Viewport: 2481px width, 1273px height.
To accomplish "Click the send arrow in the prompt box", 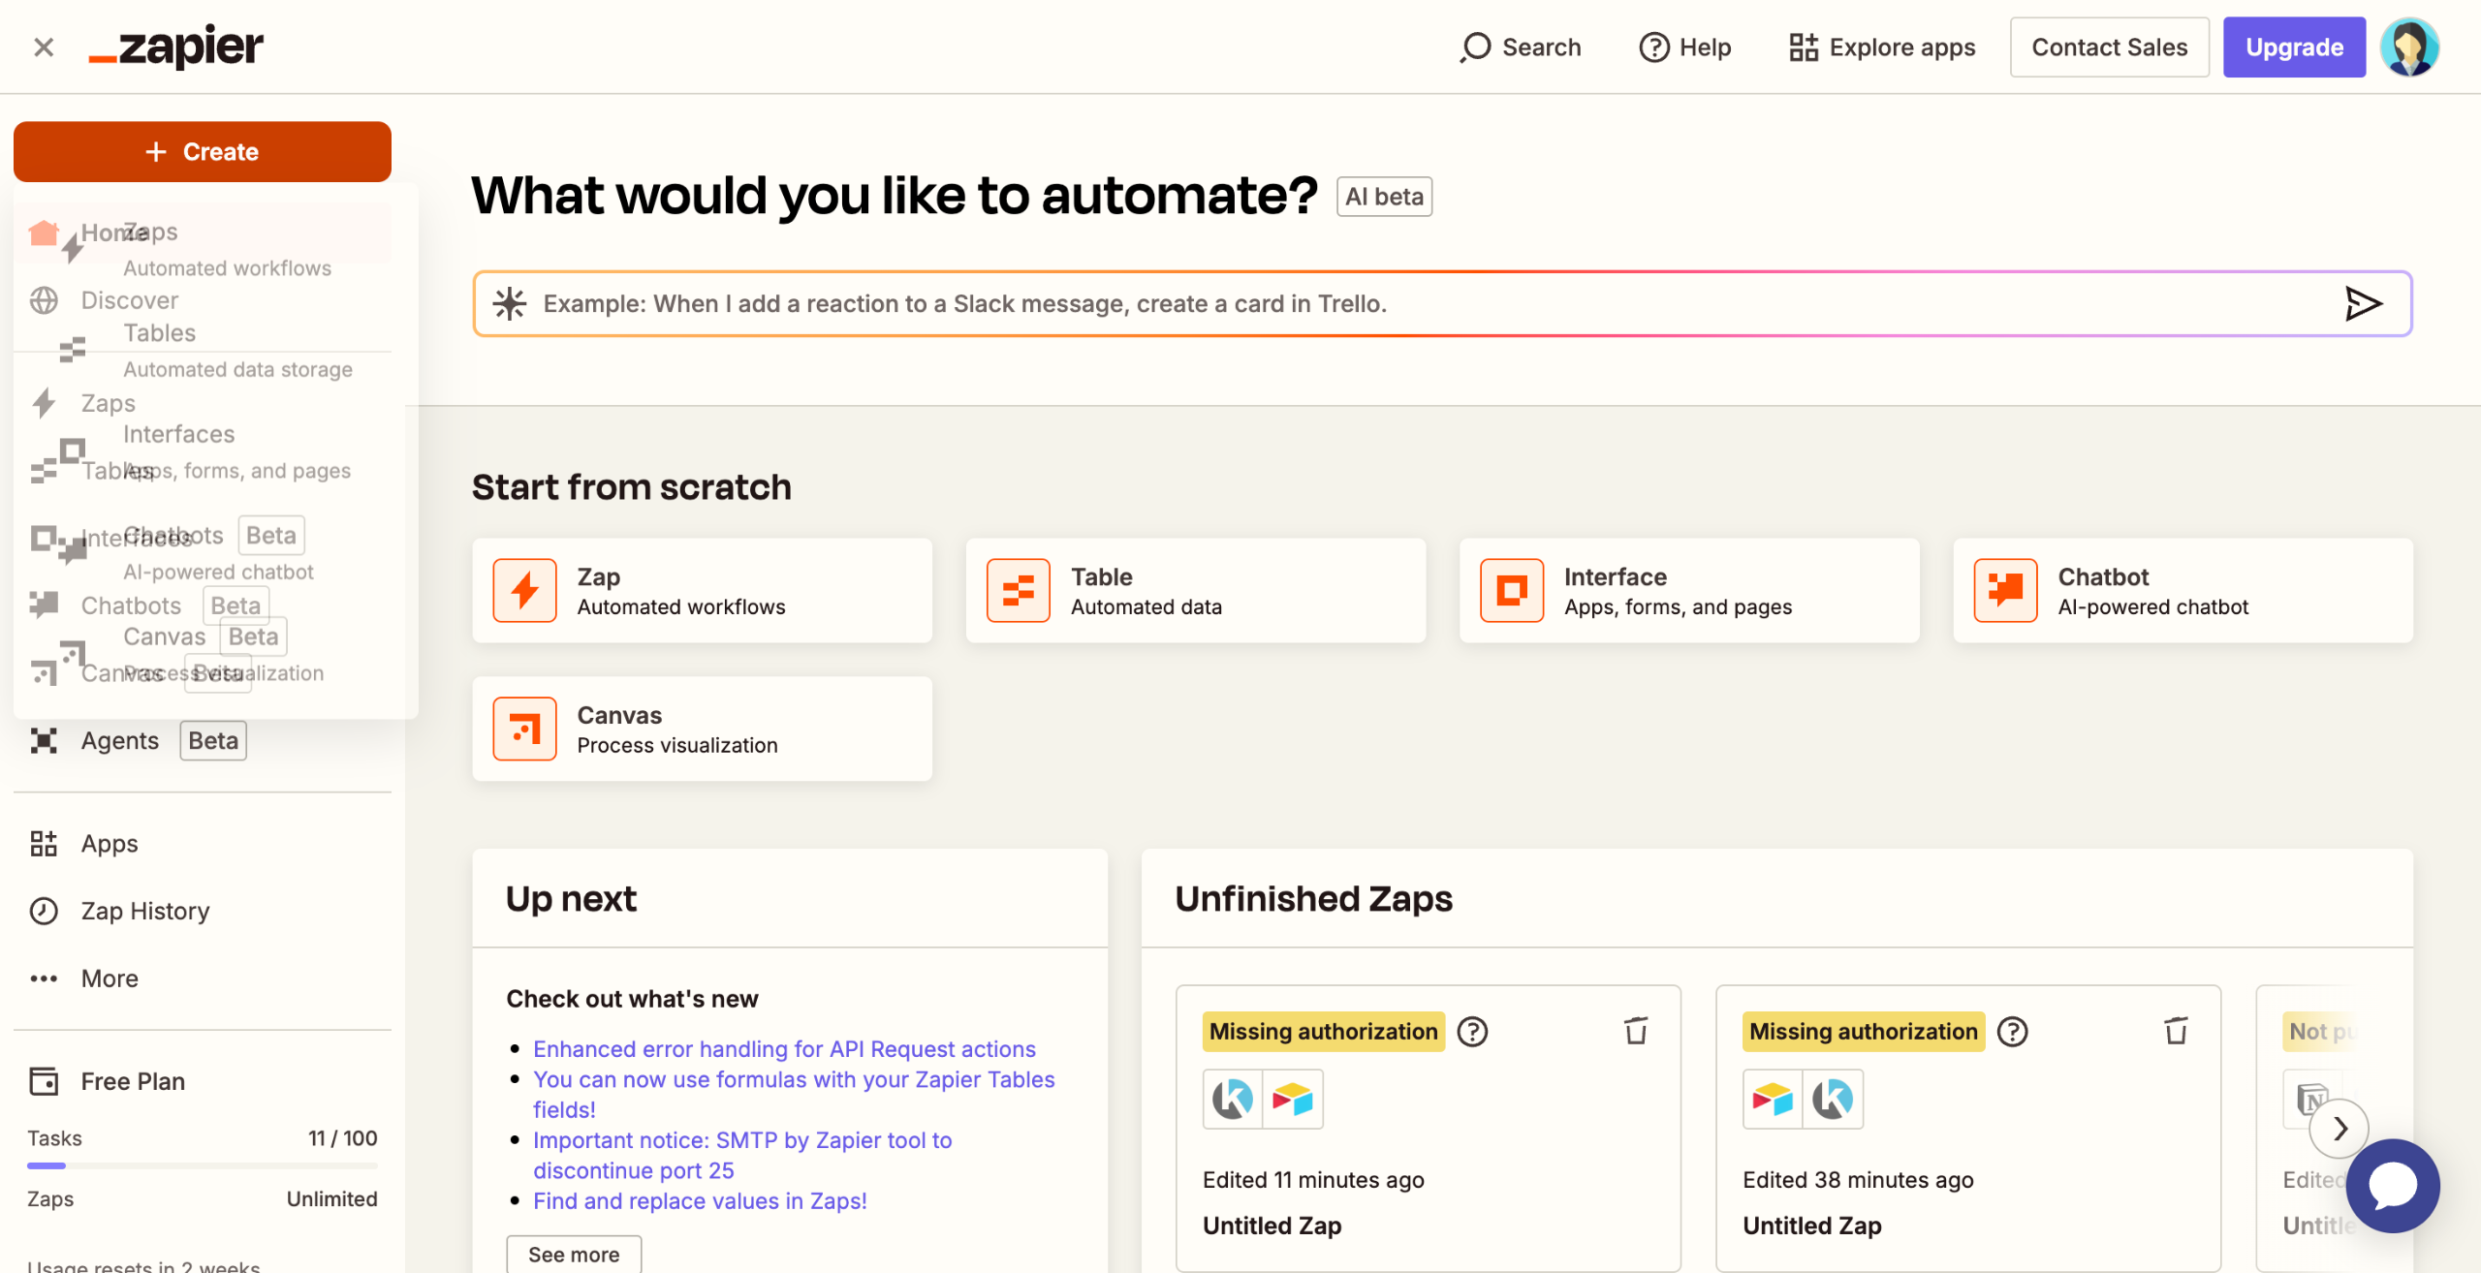I will click(2363, 303).
